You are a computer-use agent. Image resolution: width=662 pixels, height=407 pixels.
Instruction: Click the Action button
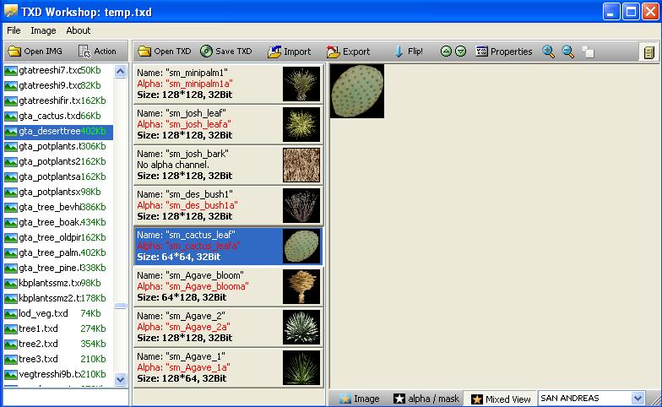pos(98,51)
